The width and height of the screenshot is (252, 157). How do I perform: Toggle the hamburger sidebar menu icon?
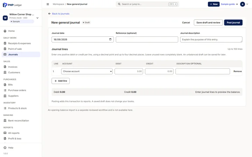[48, 4]
